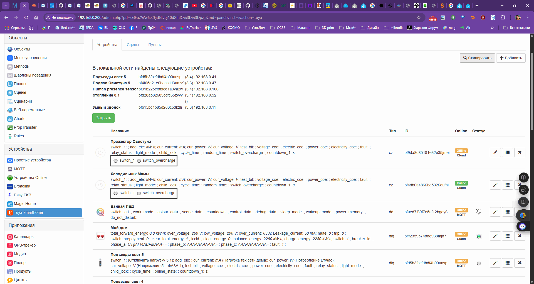Screen dimensions: 534x284
Task: Switch to the Сцены tab
Action: (x=133, y=45)
